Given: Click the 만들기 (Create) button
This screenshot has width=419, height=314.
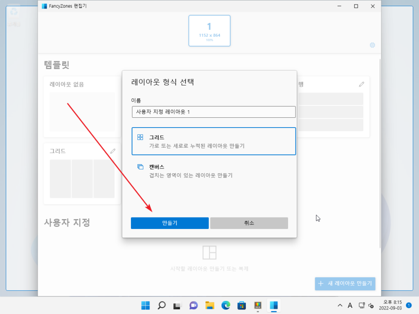Looking at the screenshot, I should [x=170, y=223].
